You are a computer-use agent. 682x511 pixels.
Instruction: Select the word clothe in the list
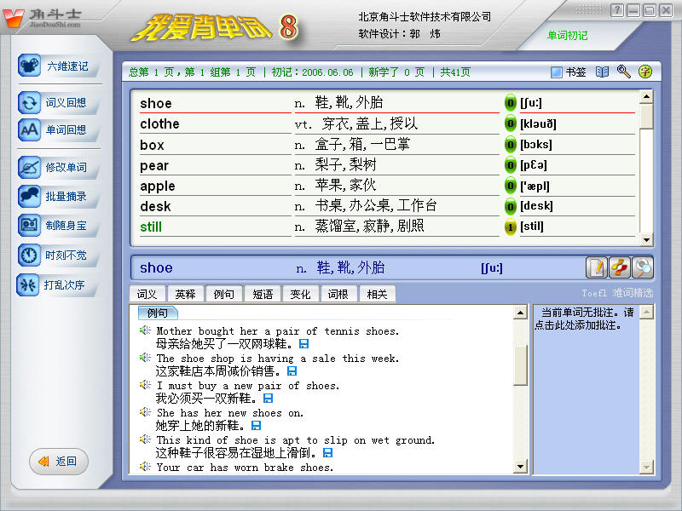pos(159,123)
